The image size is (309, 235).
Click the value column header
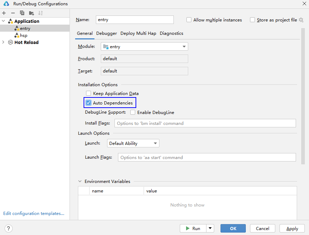click(220, 191)
